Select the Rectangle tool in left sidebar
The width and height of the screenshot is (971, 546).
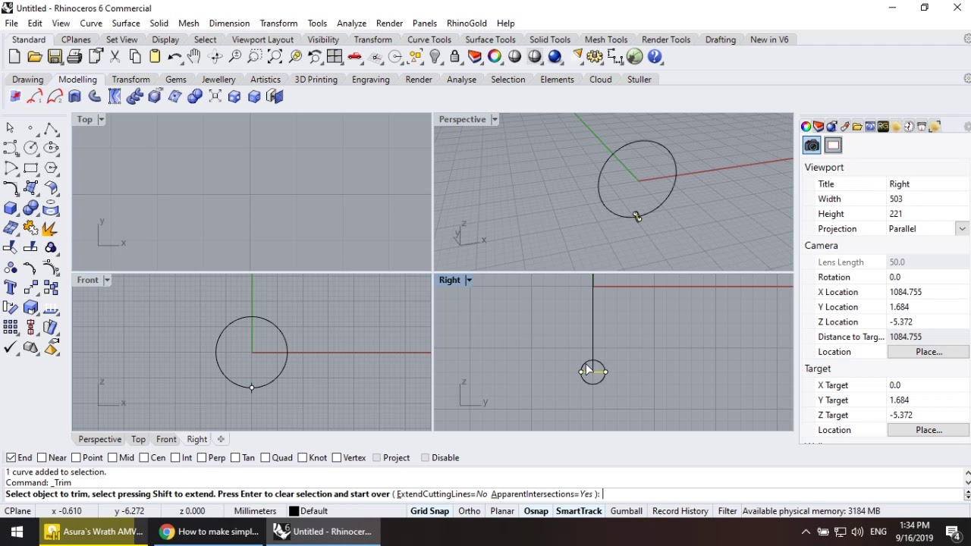tap(30, 168)
